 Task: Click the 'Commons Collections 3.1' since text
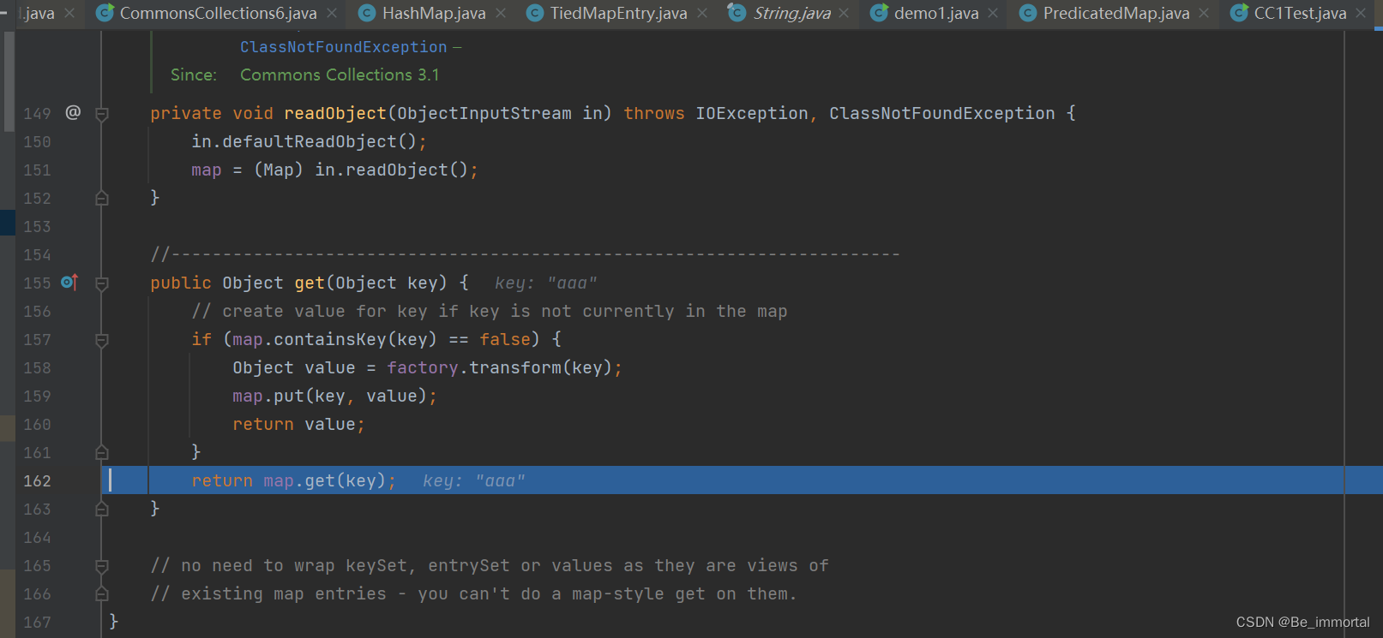340,75
